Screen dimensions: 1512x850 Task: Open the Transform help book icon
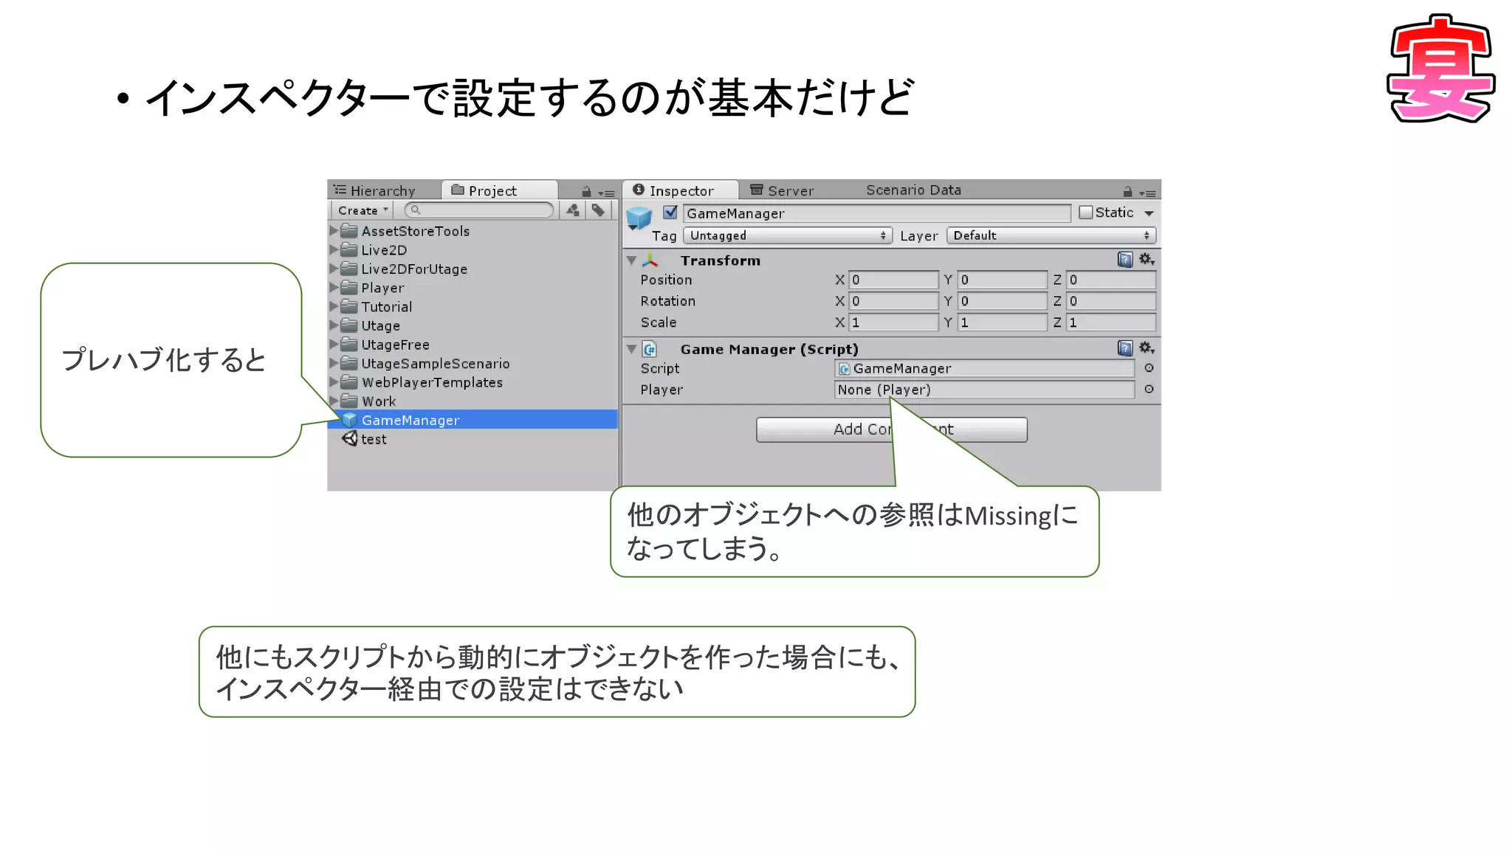click(x=1125, y=259)
